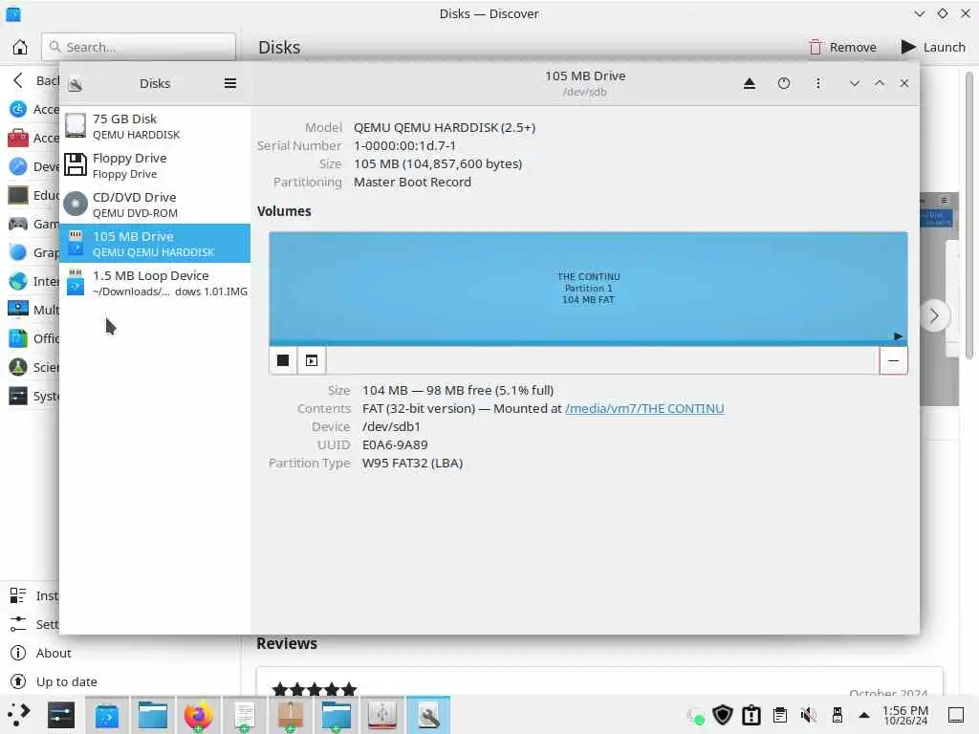Click device value /dev/sdb1
979x734 pixels.
(391, 427)
